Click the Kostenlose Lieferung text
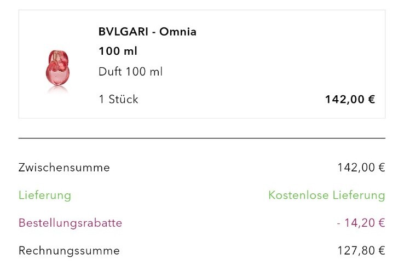Image resolution: width=404 pixels, height=276 pixels. (327, 195)
